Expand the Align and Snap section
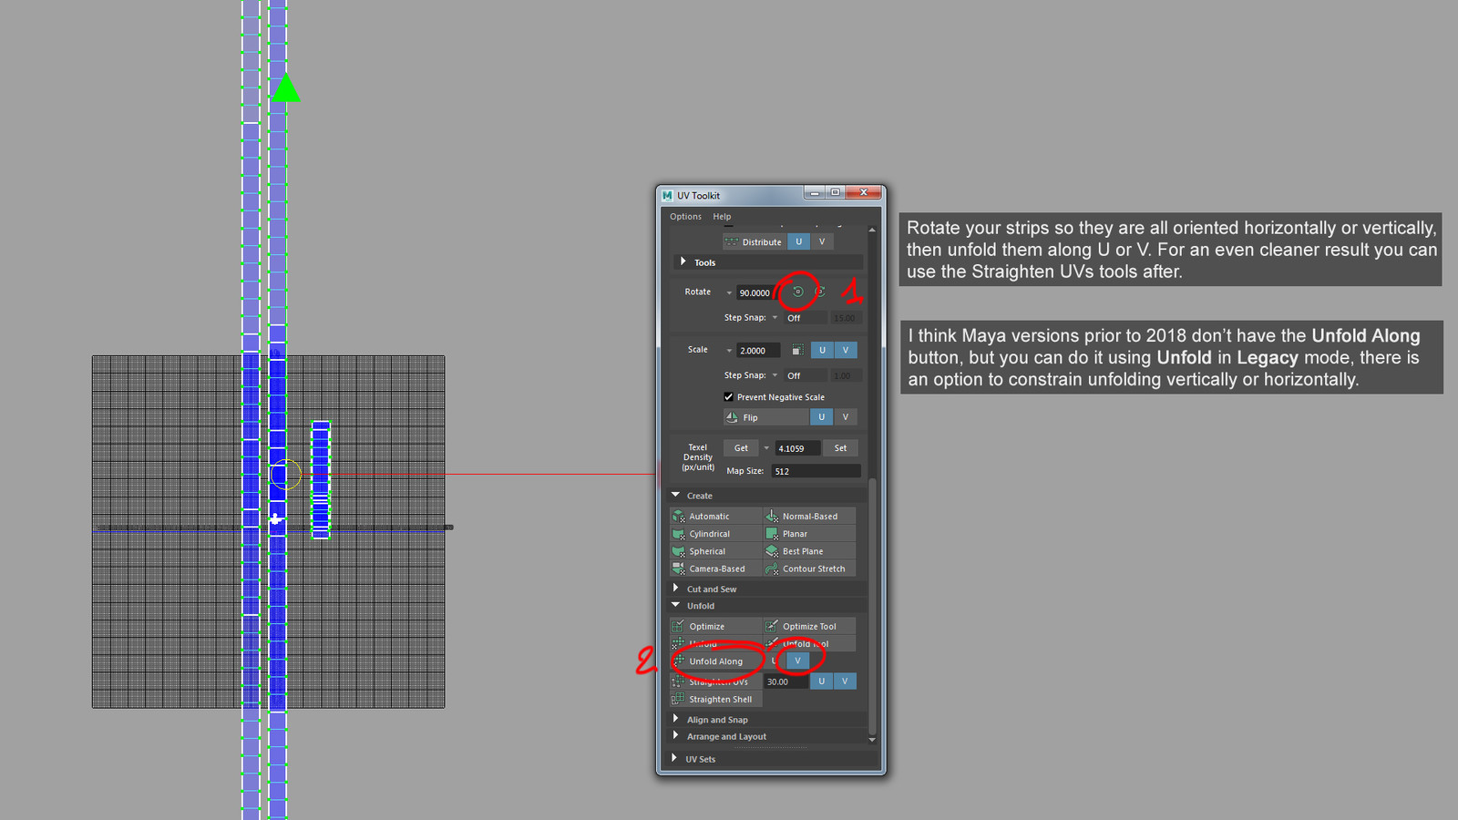 tap(676, 719)
